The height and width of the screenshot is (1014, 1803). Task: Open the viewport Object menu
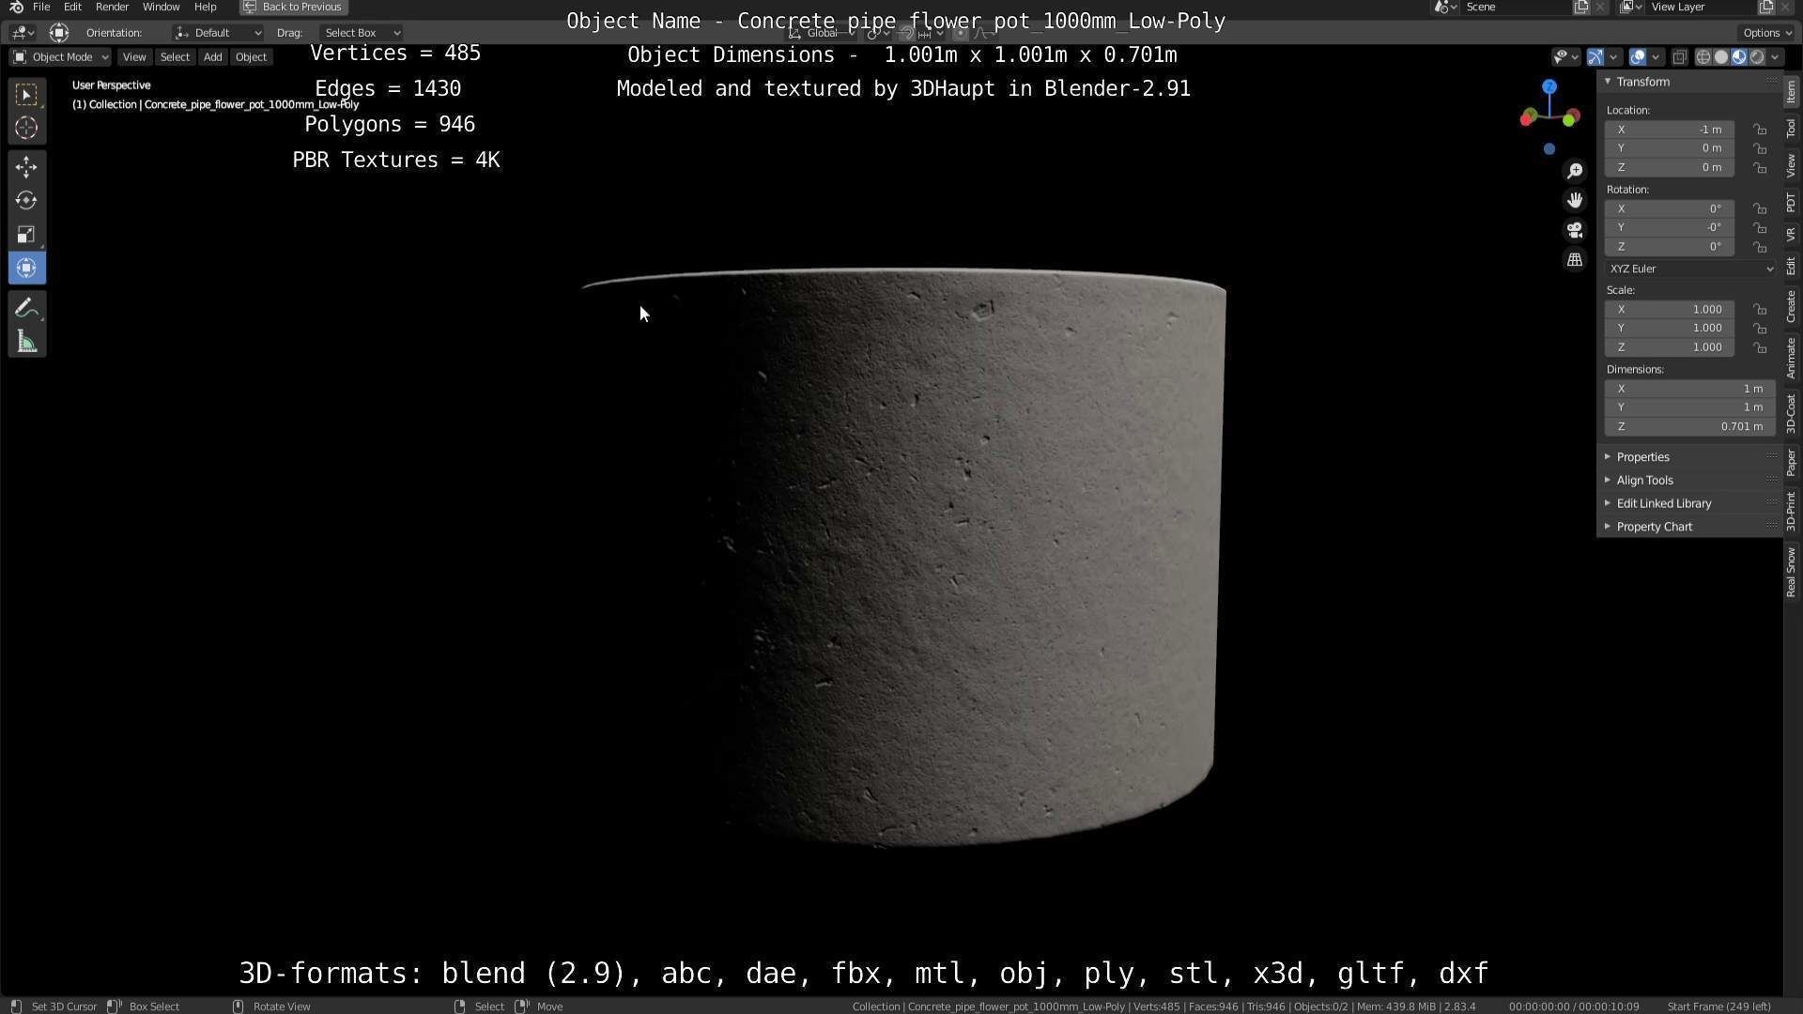251,57
